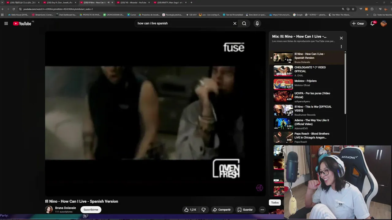Click the browser address bar URL
The height and width of the screenshot is (220, 392).
[x=58, y=9]
